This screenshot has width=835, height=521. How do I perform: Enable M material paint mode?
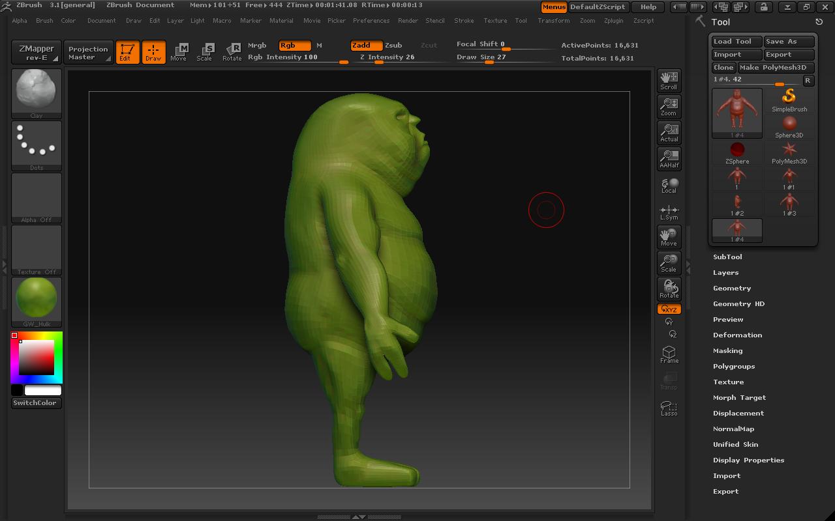pos(319,46)
